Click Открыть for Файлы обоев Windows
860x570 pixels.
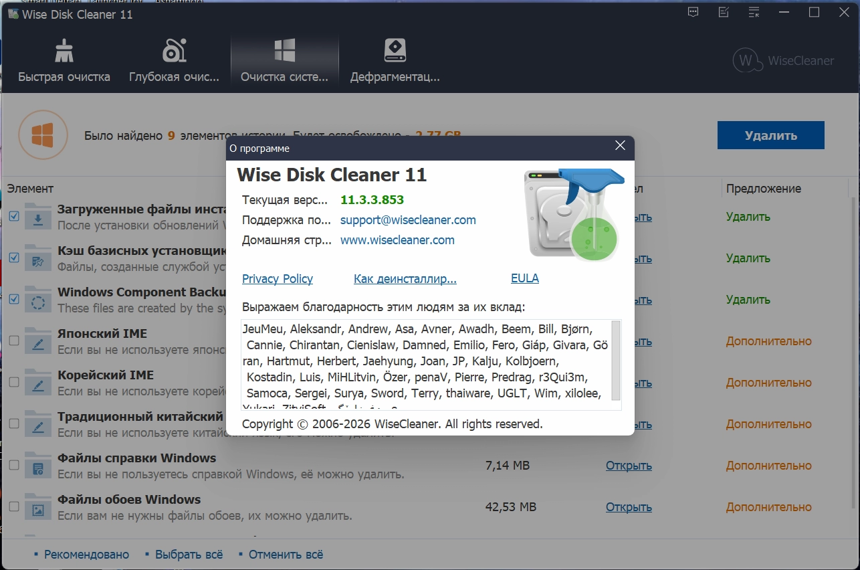(629, 507)
